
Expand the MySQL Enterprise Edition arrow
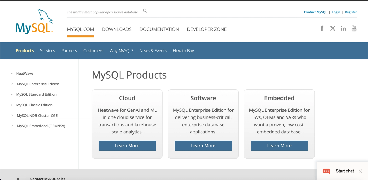(12, 84)
